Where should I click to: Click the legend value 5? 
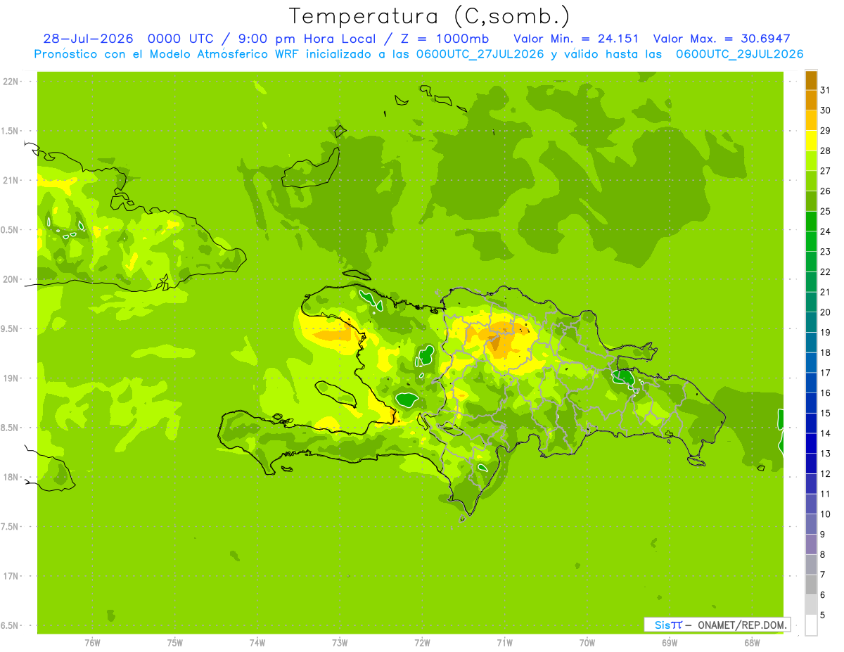click(823, 615)
